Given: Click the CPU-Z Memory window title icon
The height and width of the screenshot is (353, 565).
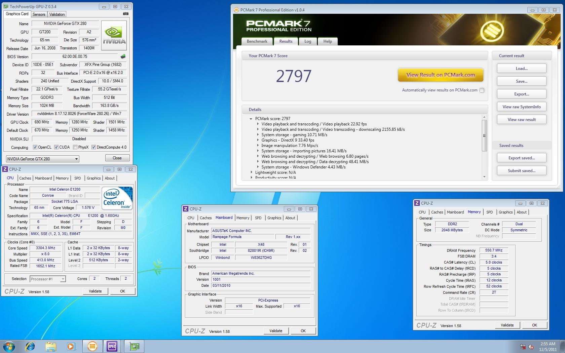Looking at the screenshot, I should [x=417, y=203].
